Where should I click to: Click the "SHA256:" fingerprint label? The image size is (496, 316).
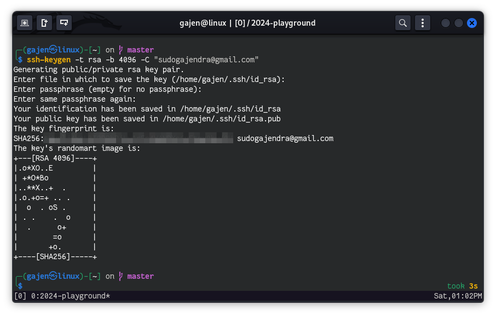(28, 139)
